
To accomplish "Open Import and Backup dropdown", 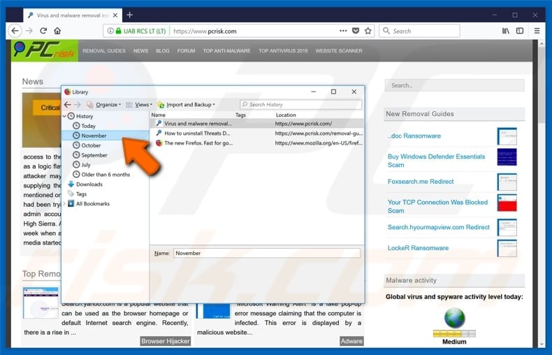I will (187, 105).
